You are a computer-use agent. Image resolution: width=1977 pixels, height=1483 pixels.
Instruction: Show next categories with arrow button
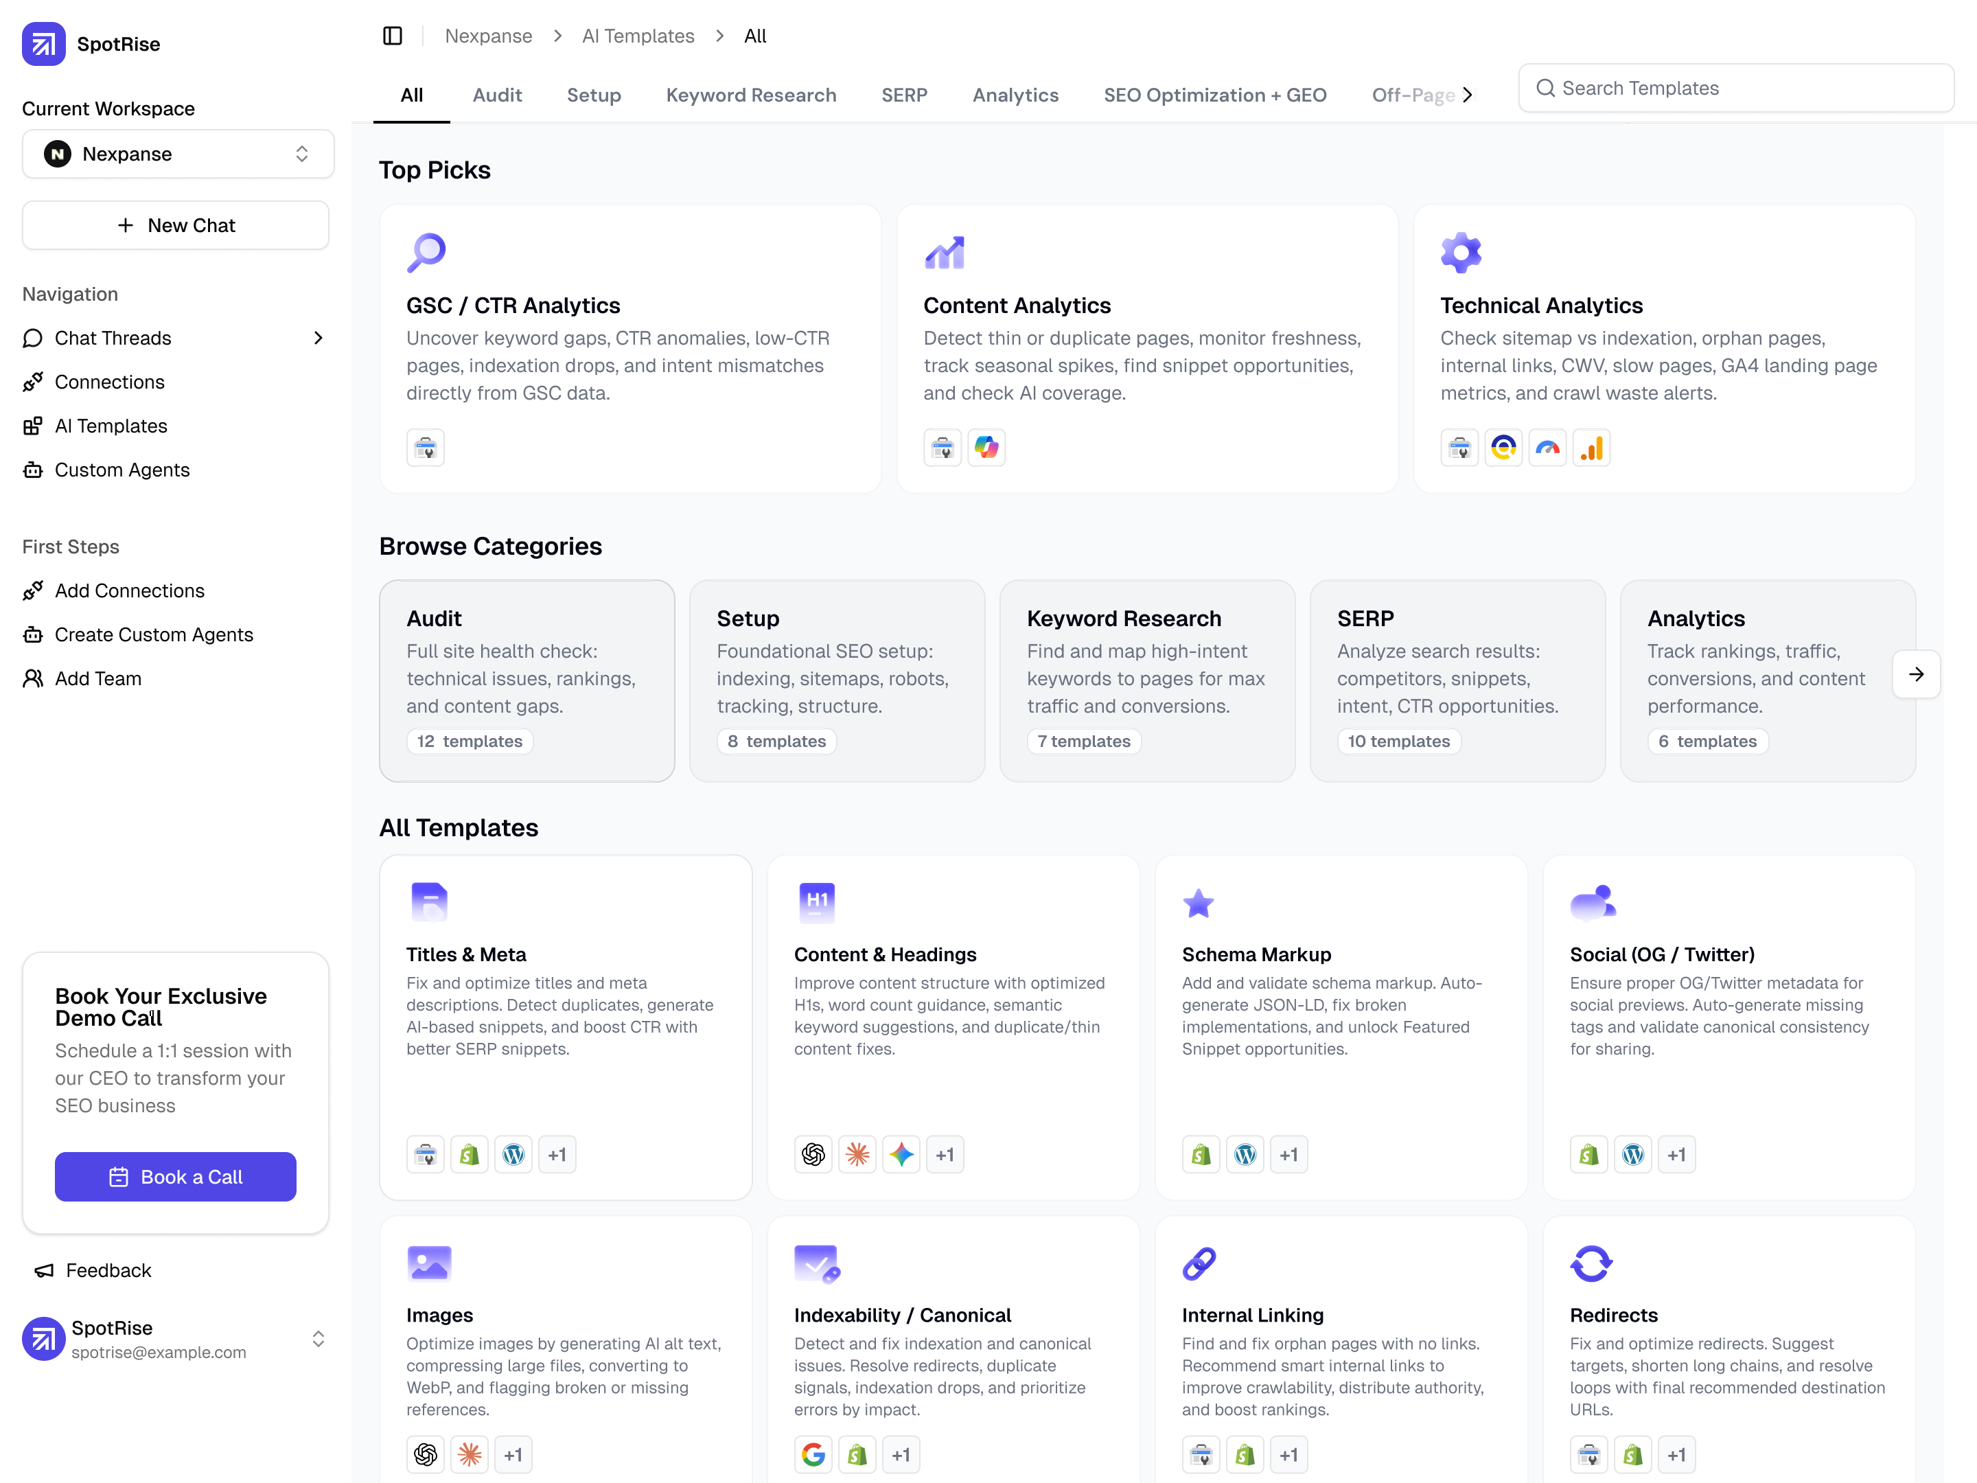tap(1915, 674)
